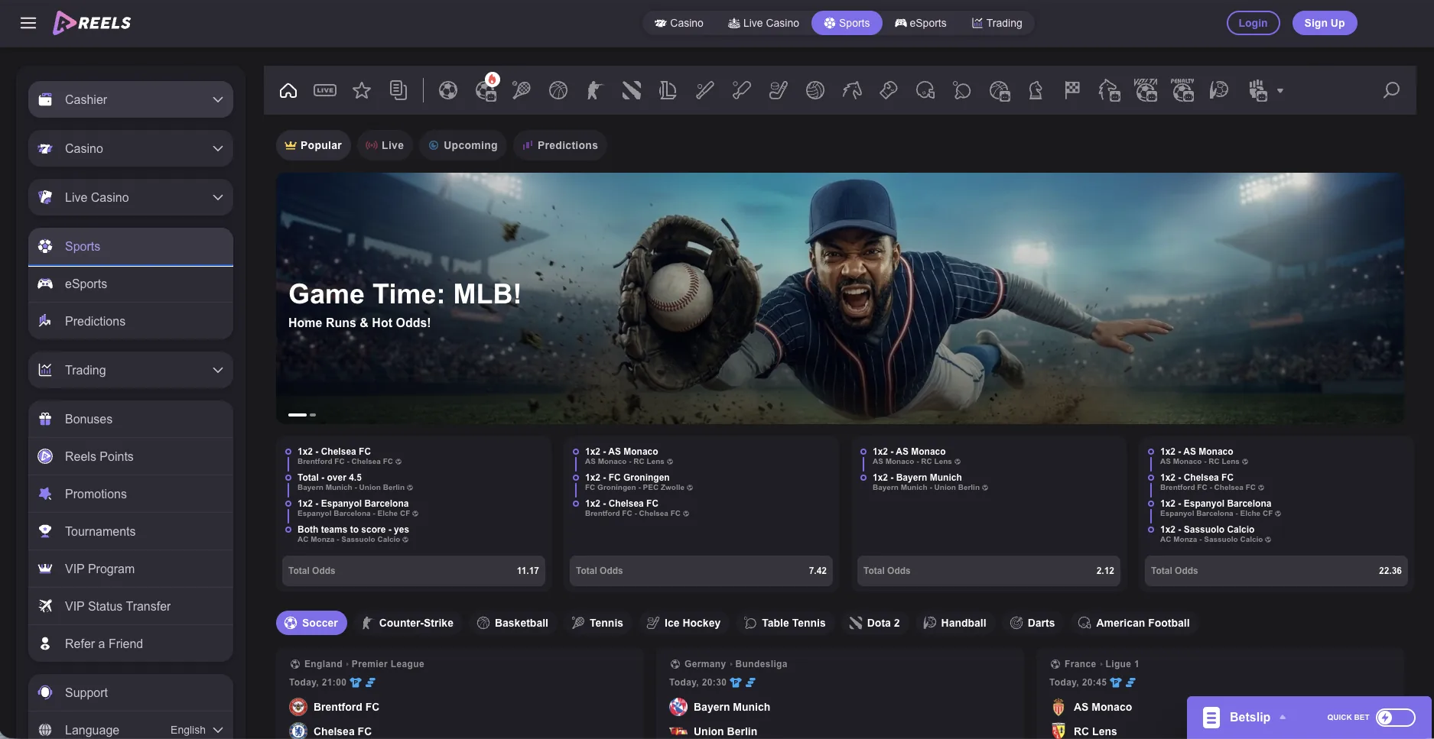1434x739 pixels.
Task: Select the volleyball icon
Action: [815, 90]
